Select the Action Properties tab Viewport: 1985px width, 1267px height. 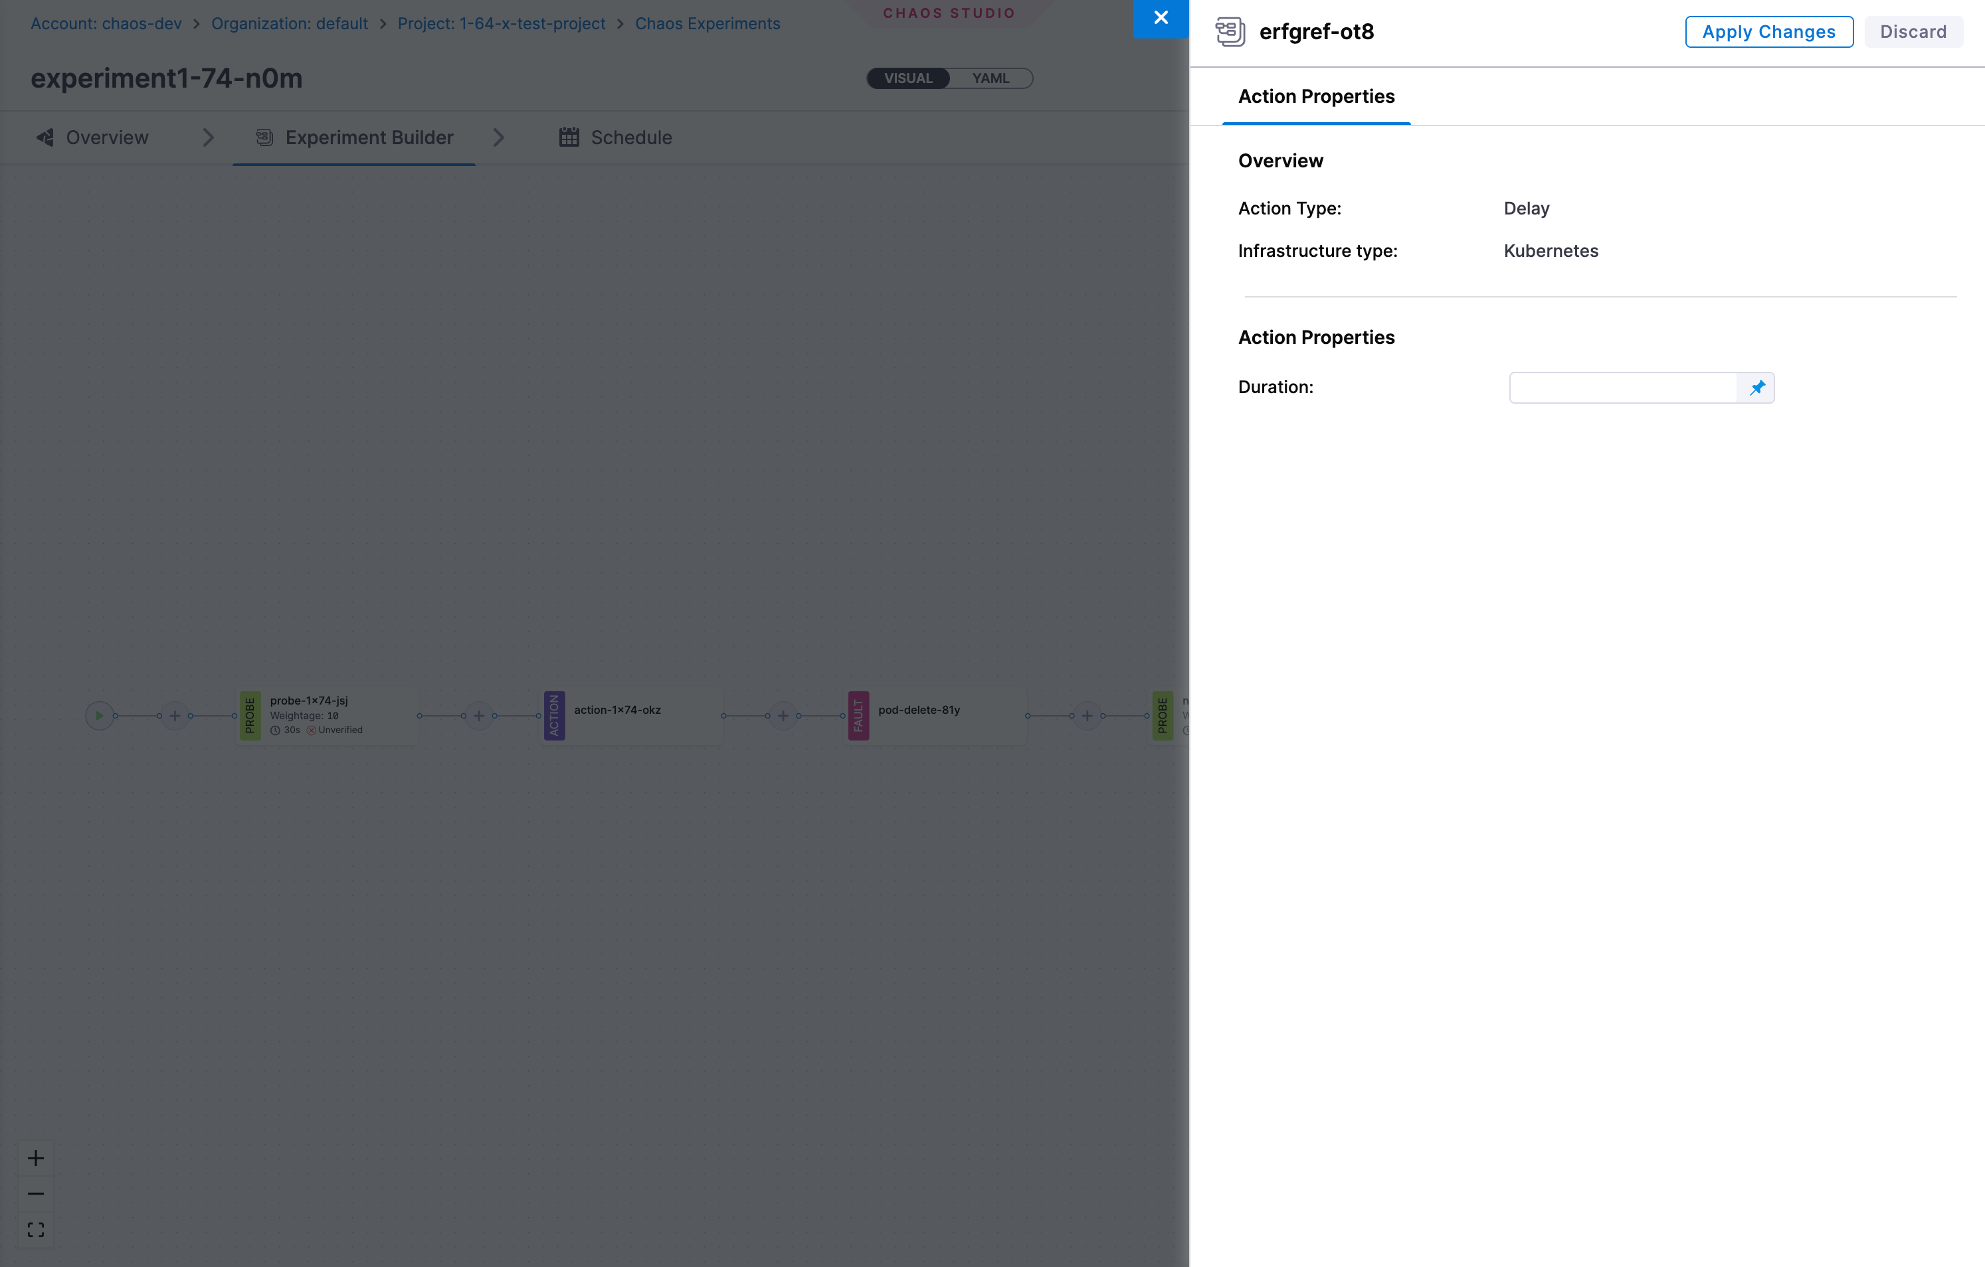point(1315,96)
